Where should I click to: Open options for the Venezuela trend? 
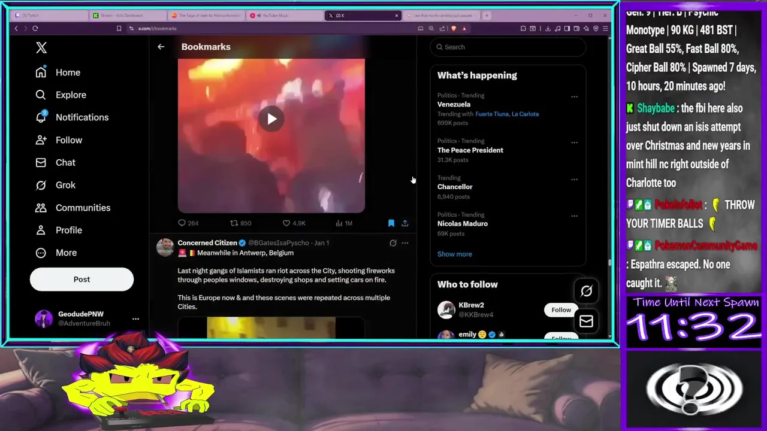tap(574, 96)
